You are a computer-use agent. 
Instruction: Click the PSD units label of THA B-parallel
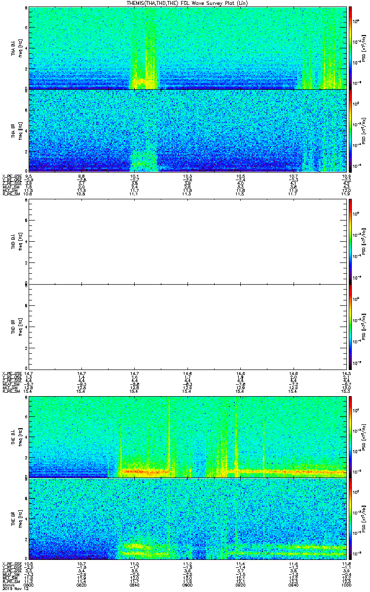(x=364, y=131)
